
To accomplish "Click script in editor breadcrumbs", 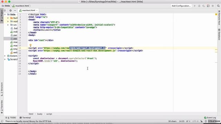I will [x=49, y=114].
